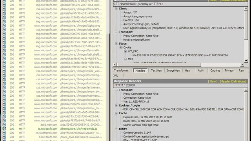Click the icon on css tabLabelB image row
The height and width of the screenshot is (141, 251).
(x=4, y=30)
